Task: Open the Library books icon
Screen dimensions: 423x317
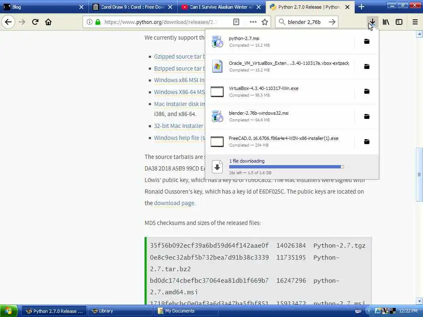Action: [x=386, y=22]
